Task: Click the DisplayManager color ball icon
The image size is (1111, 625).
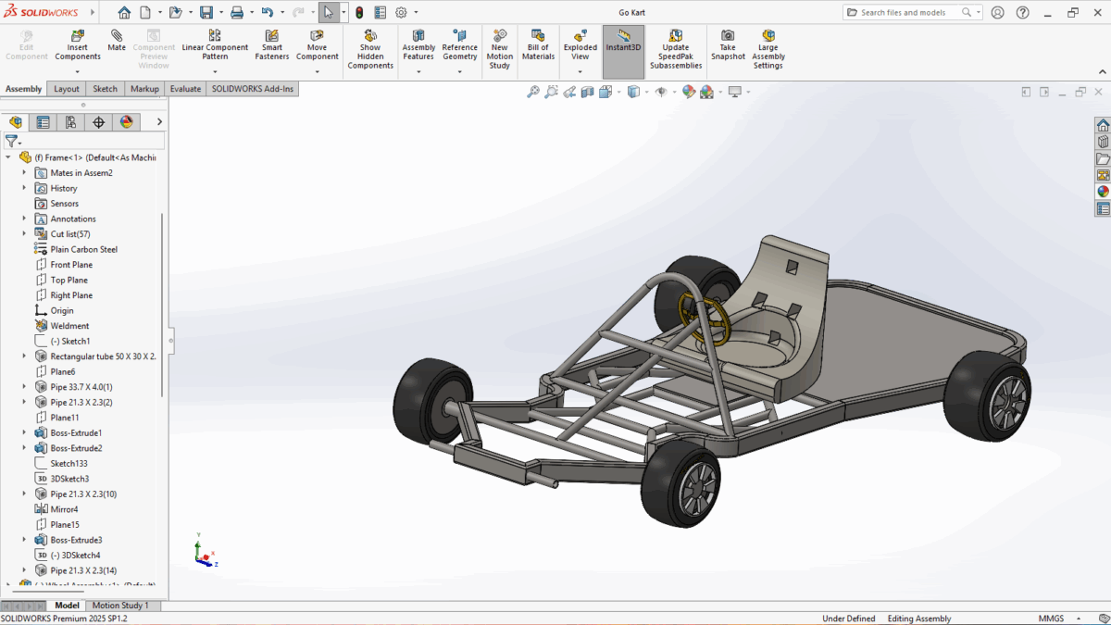Action: pyautogui.click(x=127, y=122)
